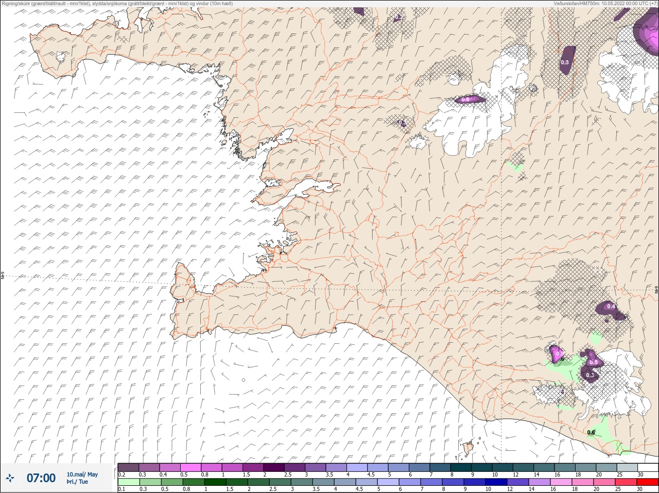Select the dark teal 9 swatch in upper legend row
The image size is (659, 493).
(482, 467)
